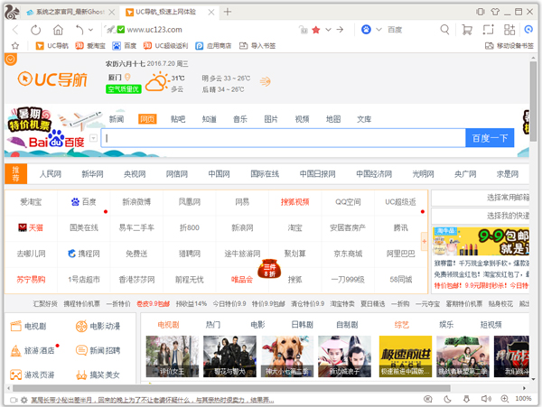Open the 9.9包邮 ad banner
The height and width of the screenshot is (407, 542).
pyautogui.click(x=481, y=241)
